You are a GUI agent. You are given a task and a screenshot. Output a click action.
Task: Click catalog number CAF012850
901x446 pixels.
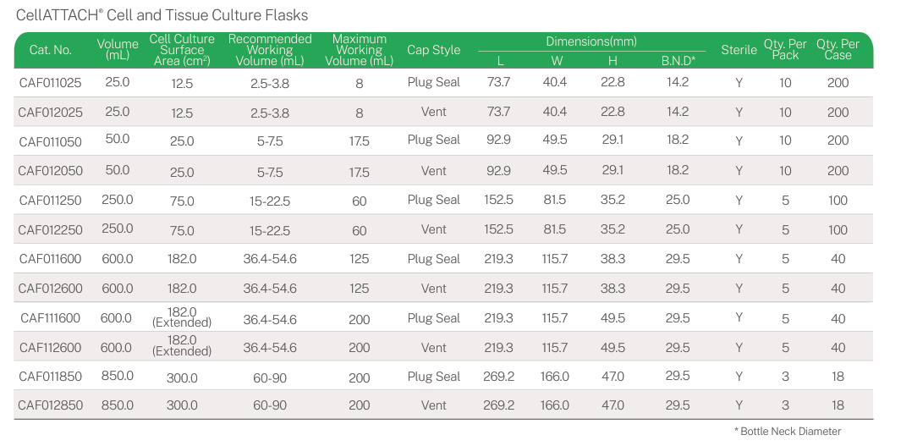(50, 405)
